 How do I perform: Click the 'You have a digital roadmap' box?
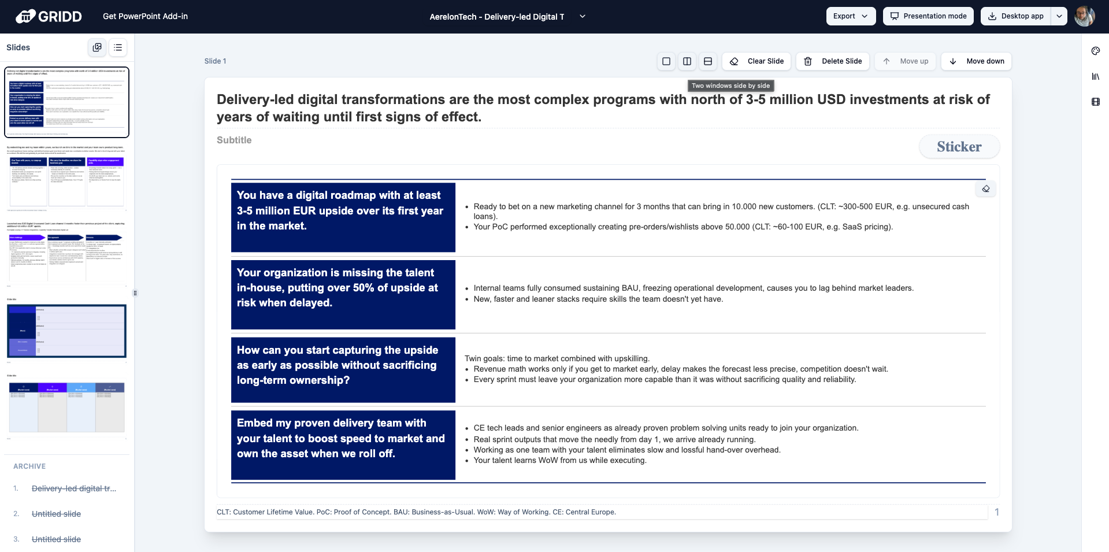[343, 217]
